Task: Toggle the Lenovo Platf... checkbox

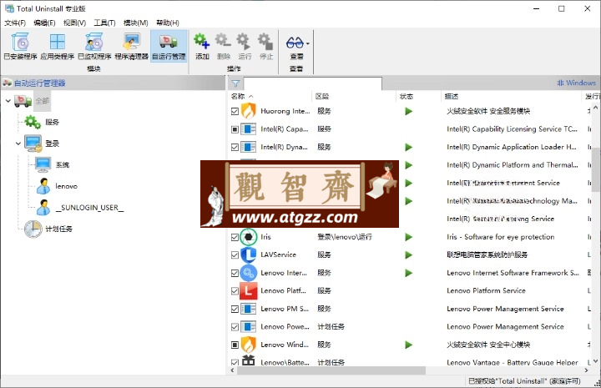Action: coord(235,291)
